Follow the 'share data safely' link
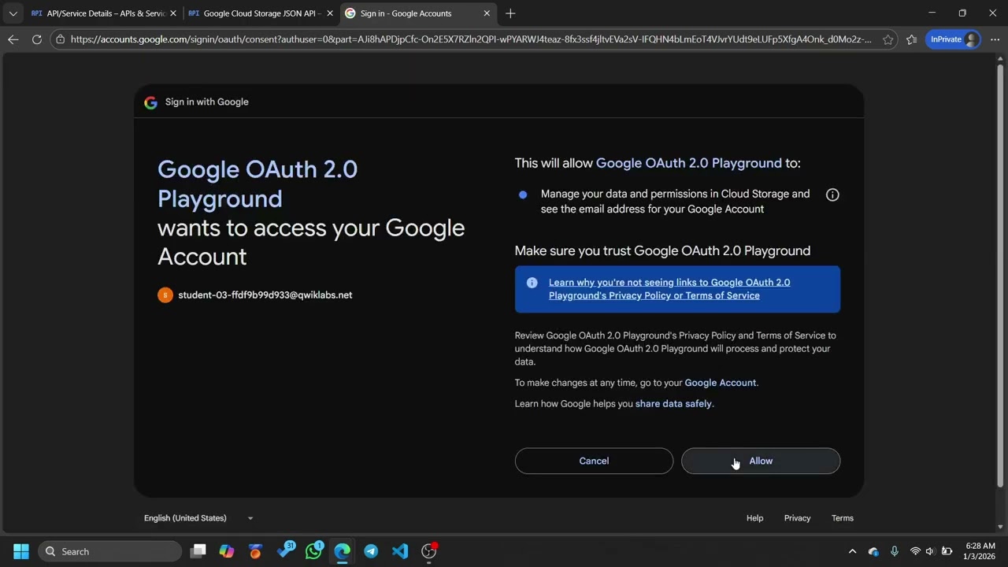This screenshot has height=567, width=1008. (673, 403)
